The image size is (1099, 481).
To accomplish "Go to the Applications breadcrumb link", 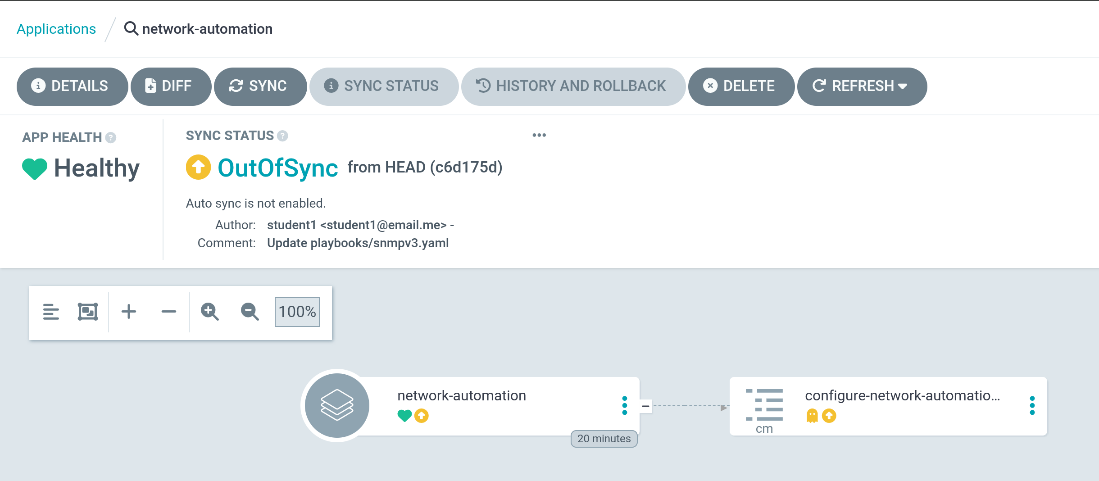I will click(56, 29).
